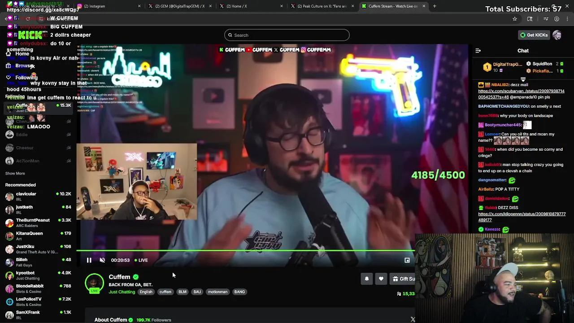Open Chrome's screen search icon in address bar

coord(530,19)
